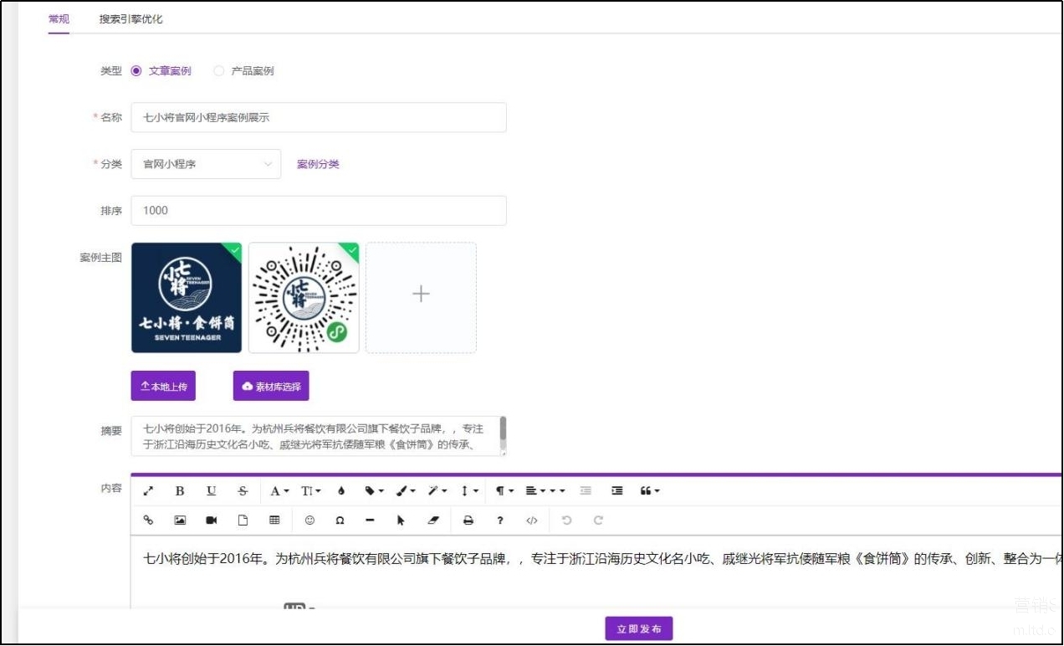Open the emoticon picker
The width and height of the screenshot is (1064, 646).
pos(309,520)
